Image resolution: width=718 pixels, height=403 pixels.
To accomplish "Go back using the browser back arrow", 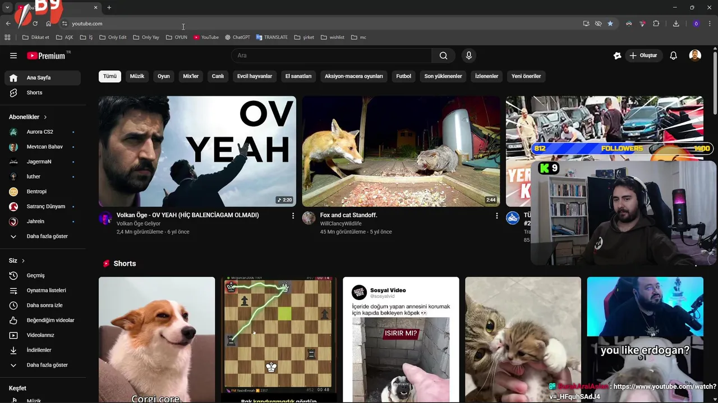I will (x=8, y=24).
